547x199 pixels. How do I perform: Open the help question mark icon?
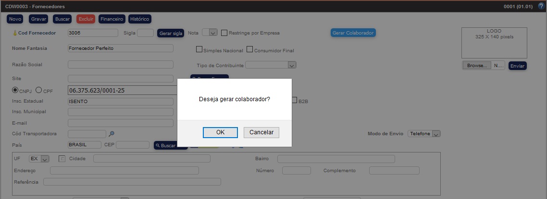coord(541,6)
